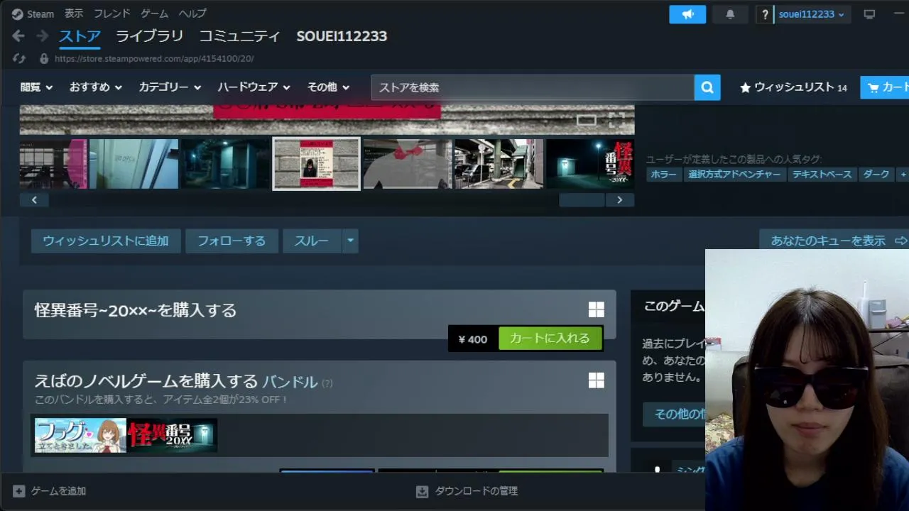Go forward with the right arrow
909x511 pixels.
(43, 36)
